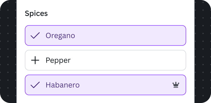Click the Habanero row left of crown
211x103 pixels.
125,85
